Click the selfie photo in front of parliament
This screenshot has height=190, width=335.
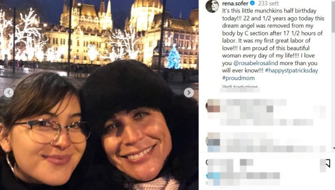pos(99,95)
